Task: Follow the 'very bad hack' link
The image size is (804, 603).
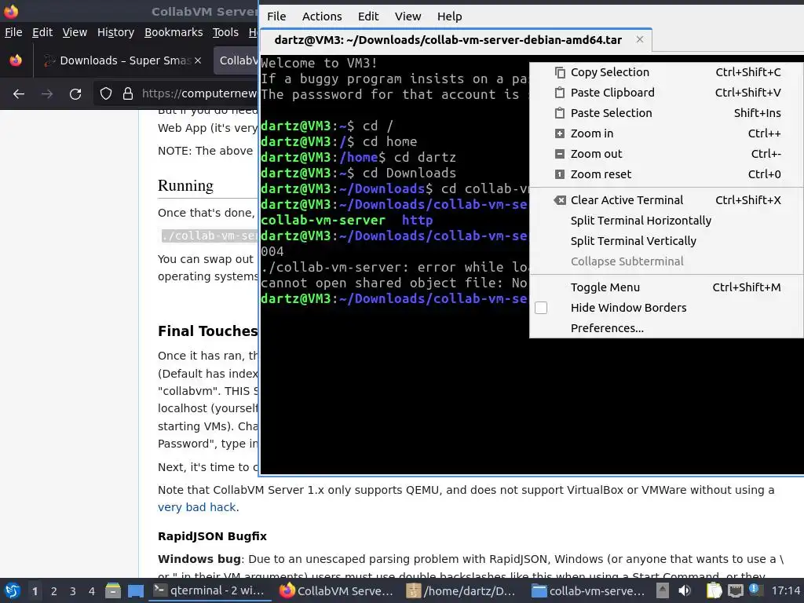Action: pos(197,507)
